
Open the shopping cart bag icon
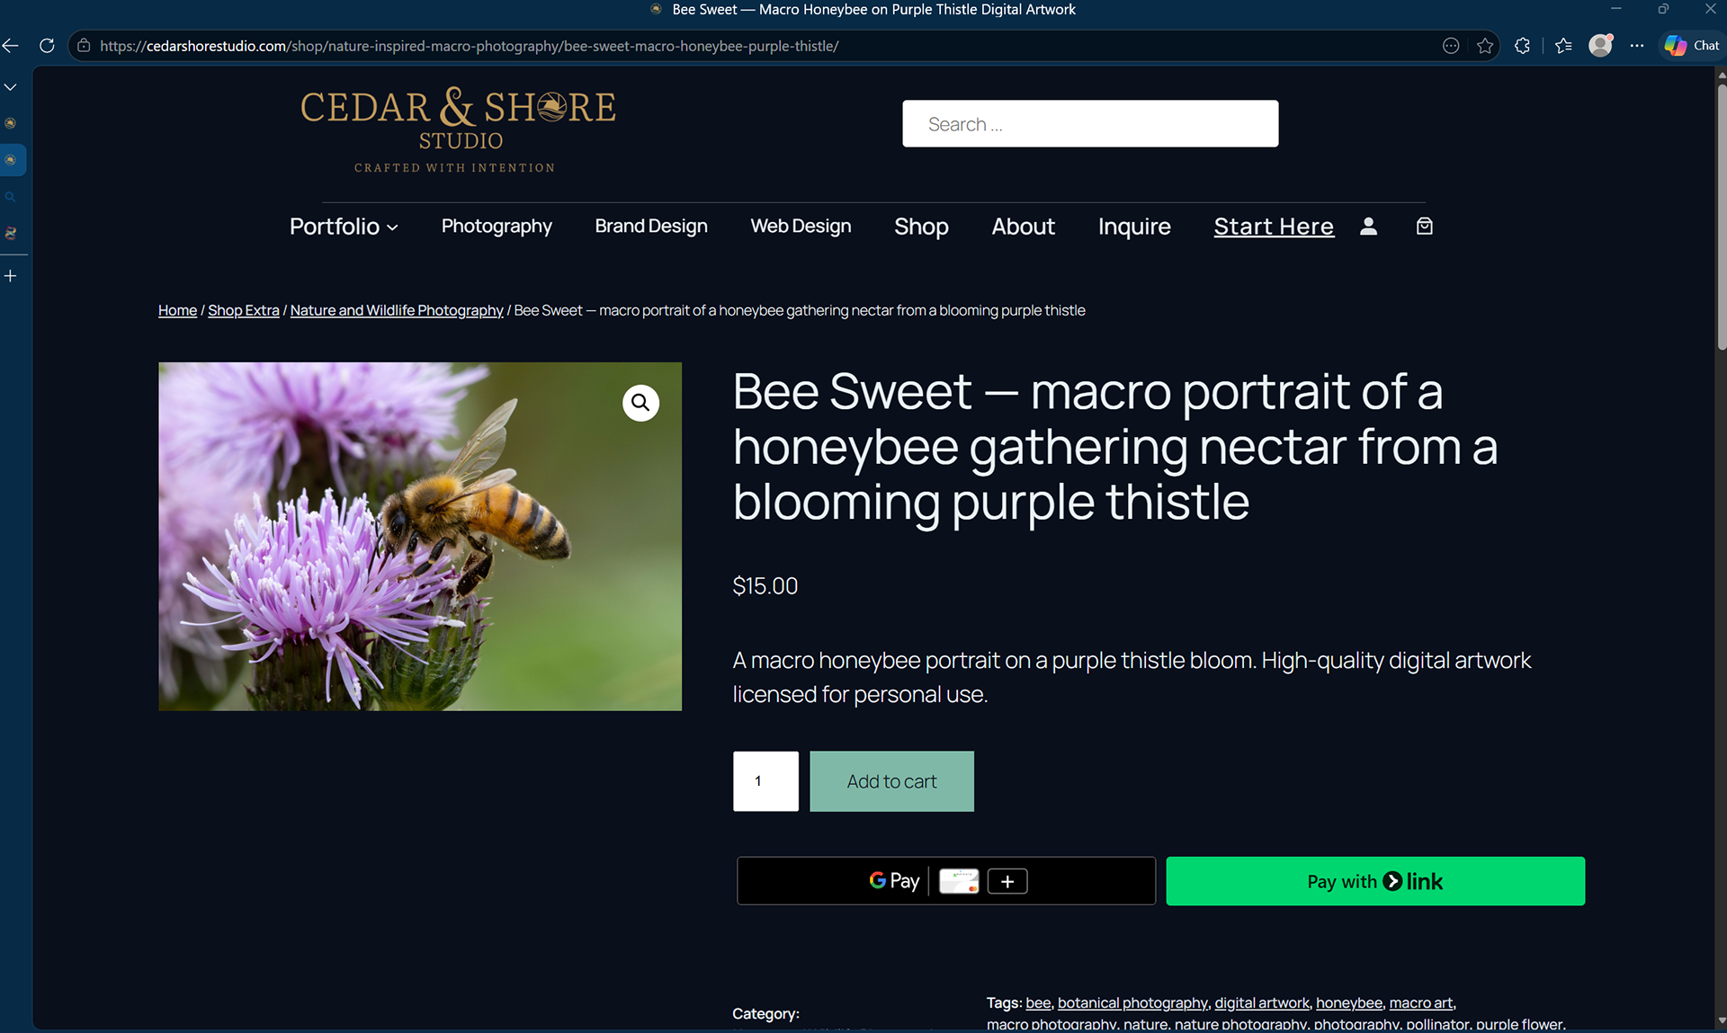[1425, 227]
